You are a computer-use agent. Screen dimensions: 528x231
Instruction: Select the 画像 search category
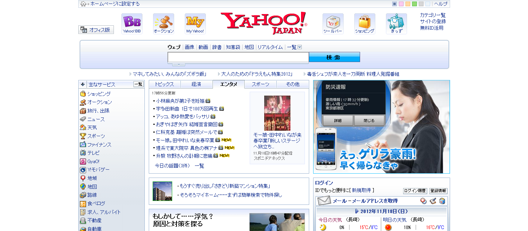click(x=189, y=47)
